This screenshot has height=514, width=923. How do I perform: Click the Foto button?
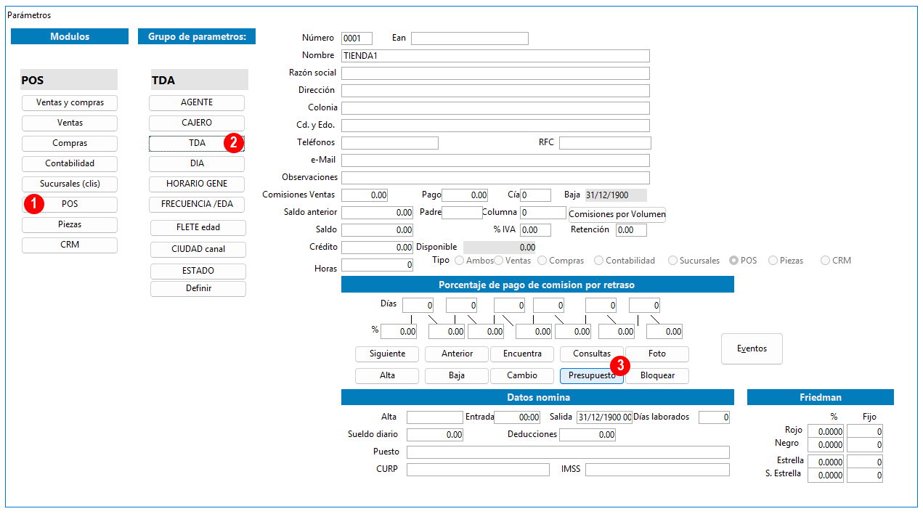point(657,354)
